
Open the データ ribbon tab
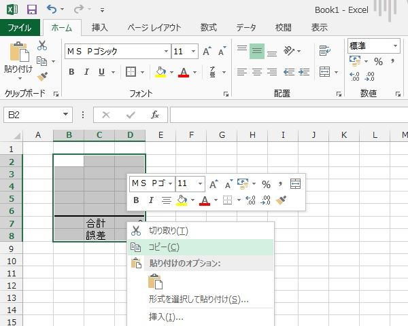(246, 28)
